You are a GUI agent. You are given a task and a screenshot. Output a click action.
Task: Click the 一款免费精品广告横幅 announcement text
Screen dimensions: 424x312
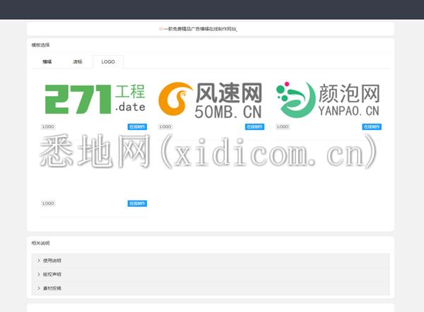point(201,29)
